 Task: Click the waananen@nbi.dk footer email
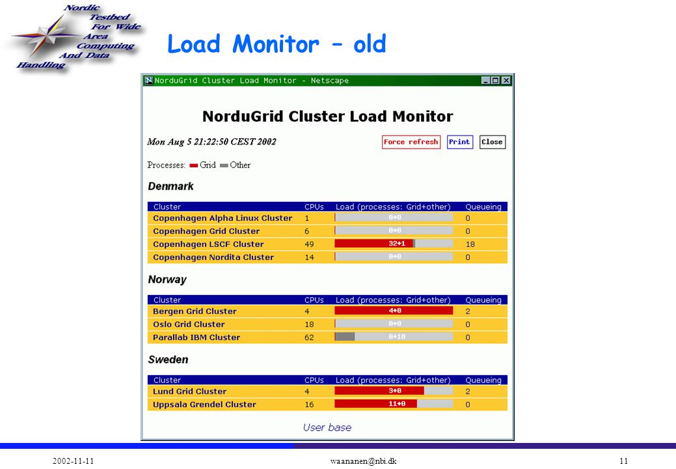coord(364,461)
